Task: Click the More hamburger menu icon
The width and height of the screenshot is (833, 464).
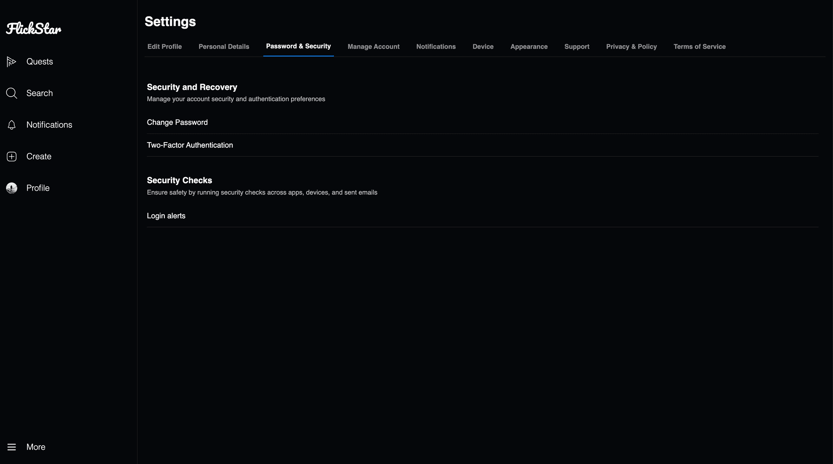Action: [x=12, y=447]
